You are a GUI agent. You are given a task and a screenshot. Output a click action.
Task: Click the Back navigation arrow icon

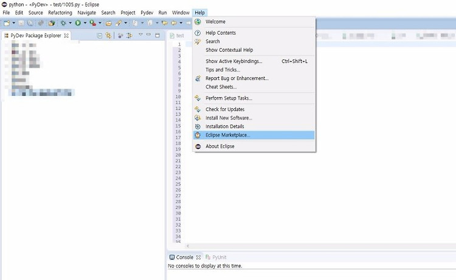174,23
